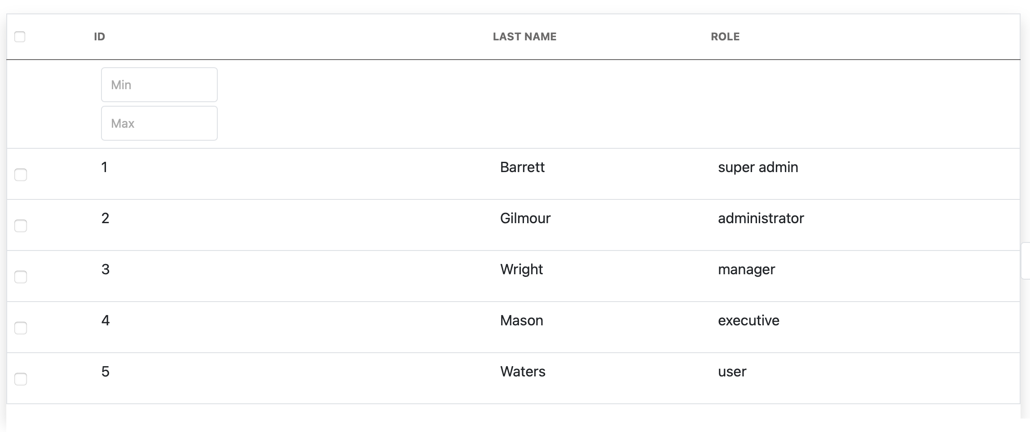Select the administrator role cell

pyautogui.click(x=761, y=218)
